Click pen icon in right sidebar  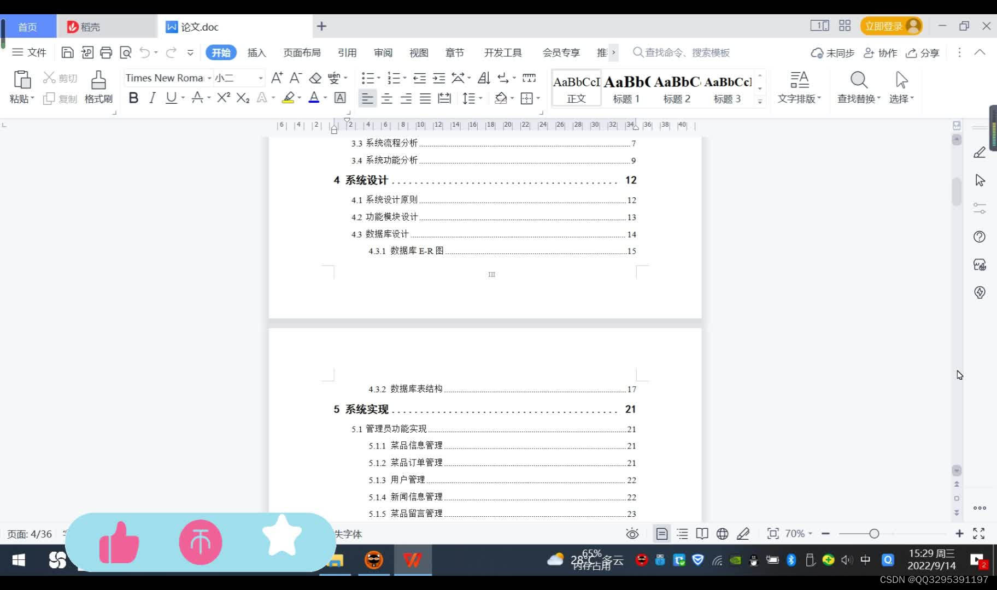[x=980, y=152]
